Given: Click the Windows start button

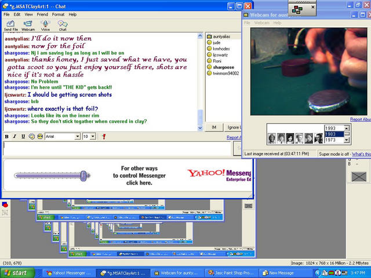Looking at the screenshot, I should click(17, 273).
